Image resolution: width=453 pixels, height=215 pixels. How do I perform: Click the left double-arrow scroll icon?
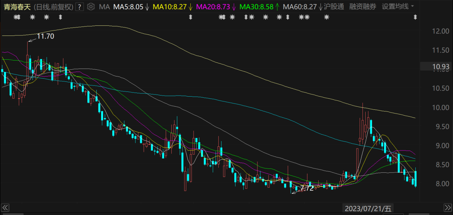point(5,208)
